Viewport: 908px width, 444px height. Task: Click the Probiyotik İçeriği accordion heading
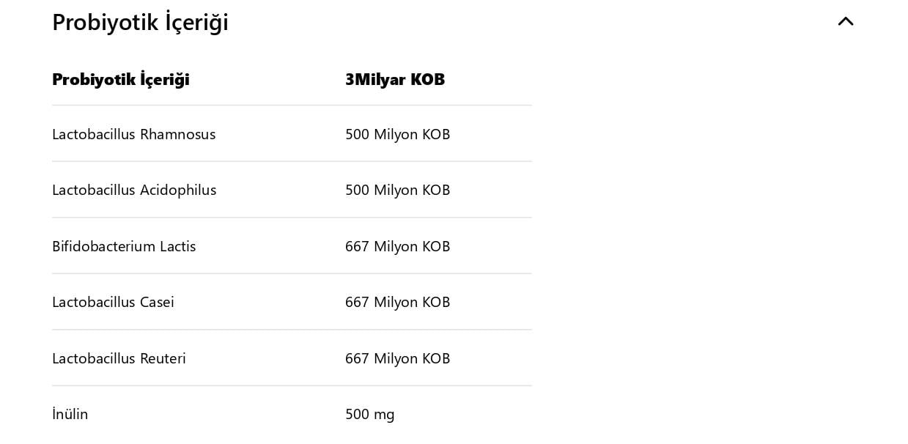click(140, 22)
